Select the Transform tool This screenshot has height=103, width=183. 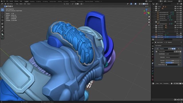[3, 27]
